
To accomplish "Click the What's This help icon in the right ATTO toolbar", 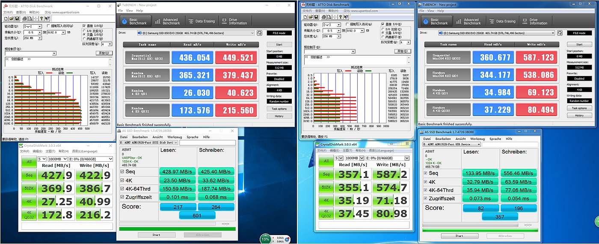I will pos(346,17).
